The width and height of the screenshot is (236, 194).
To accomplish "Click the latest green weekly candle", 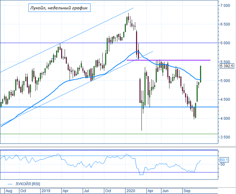I will (201, 74).
